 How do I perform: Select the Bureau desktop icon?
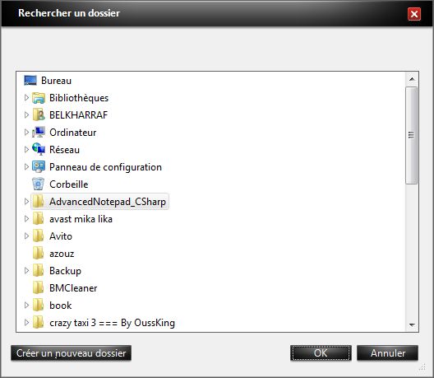click(30, 81)
